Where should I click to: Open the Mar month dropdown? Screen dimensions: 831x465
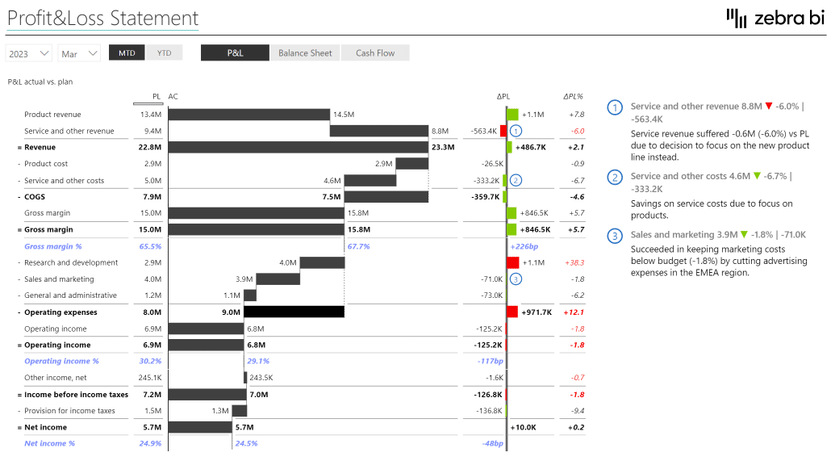pyautogui.click(x=78, y=52)
